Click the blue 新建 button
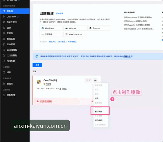 pos(37,65)
